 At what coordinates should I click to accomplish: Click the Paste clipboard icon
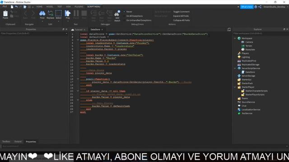click(5, 13)
